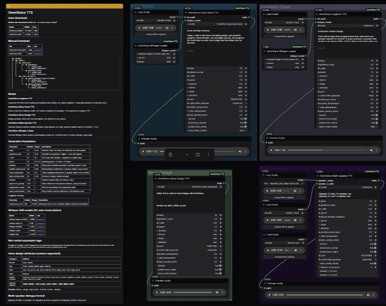This screenshot has height=306, width=386.
Task: Play the Voice Design Preview Audio
Action: [x=157, y=292]
